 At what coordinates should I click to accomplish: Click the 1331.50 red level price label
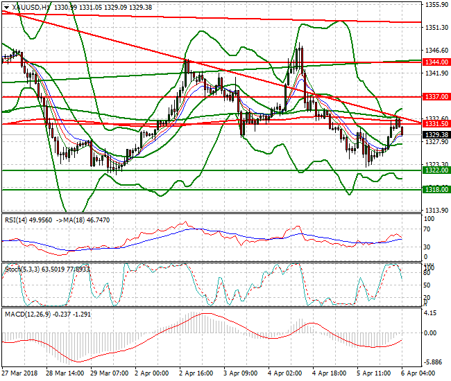[434, 124]
